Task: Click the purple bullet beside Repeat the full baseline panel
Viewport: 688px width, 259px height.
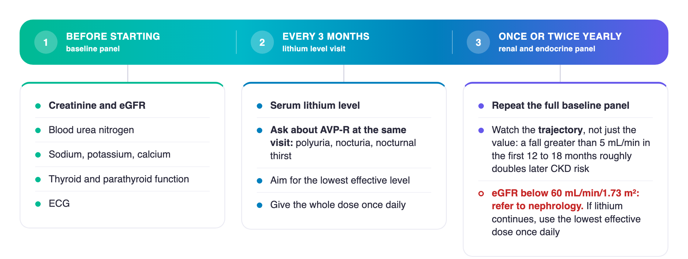Action: (x=481, y=106)
